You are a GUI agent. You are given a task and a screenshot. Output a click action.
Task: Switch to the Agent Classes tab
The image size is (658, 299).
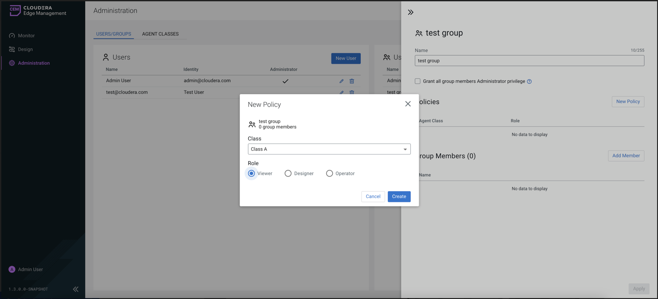tap(160, 34)
